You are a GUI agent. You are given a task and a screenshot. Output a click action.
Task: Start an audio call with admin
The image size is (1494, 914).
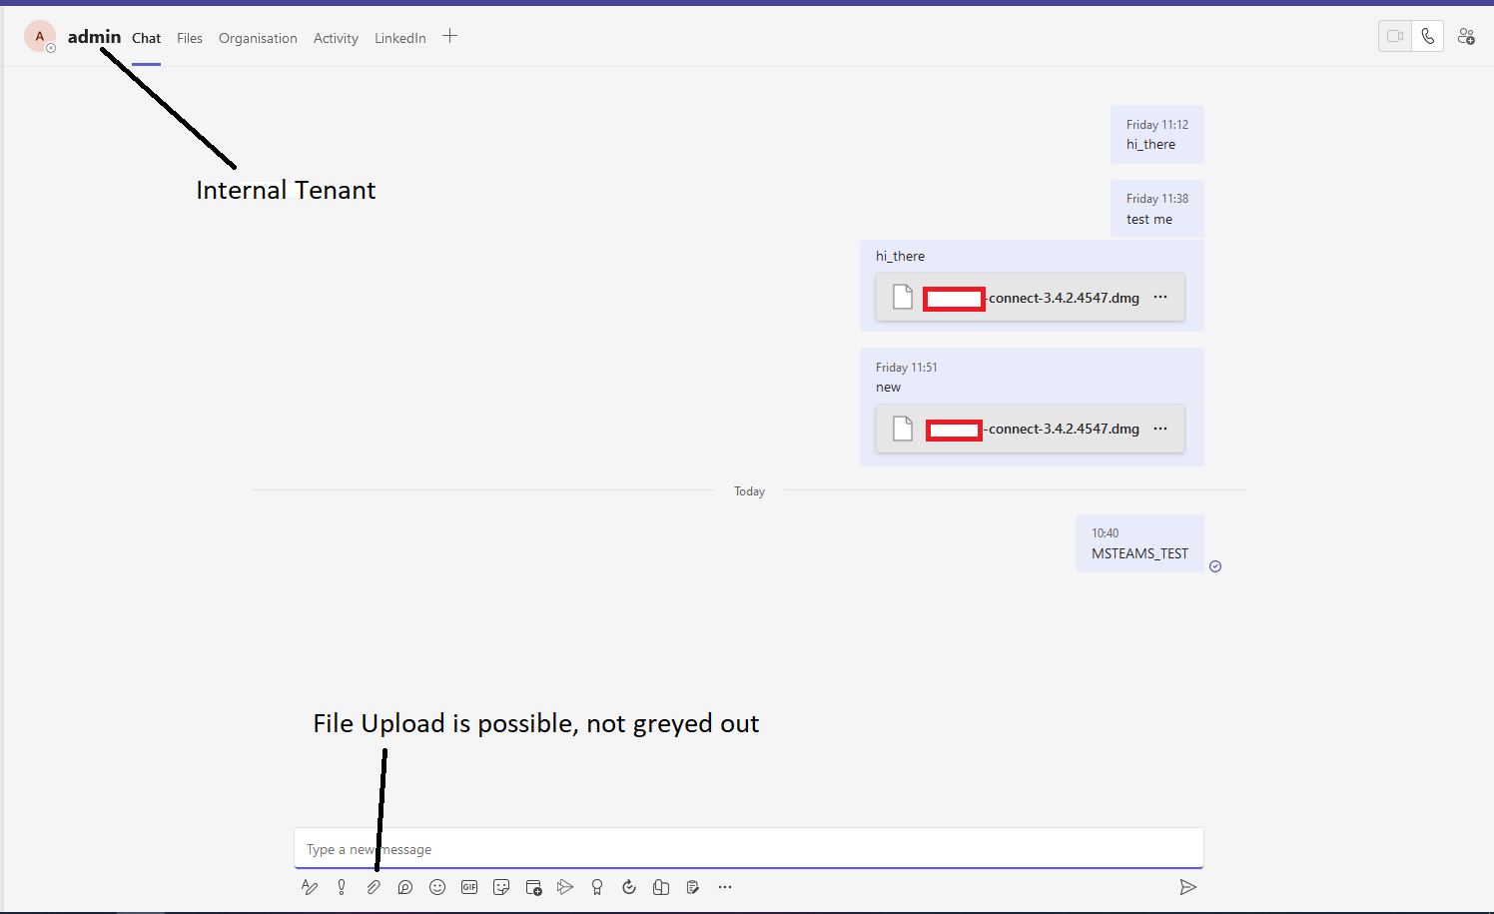[x=1428, y=35]
